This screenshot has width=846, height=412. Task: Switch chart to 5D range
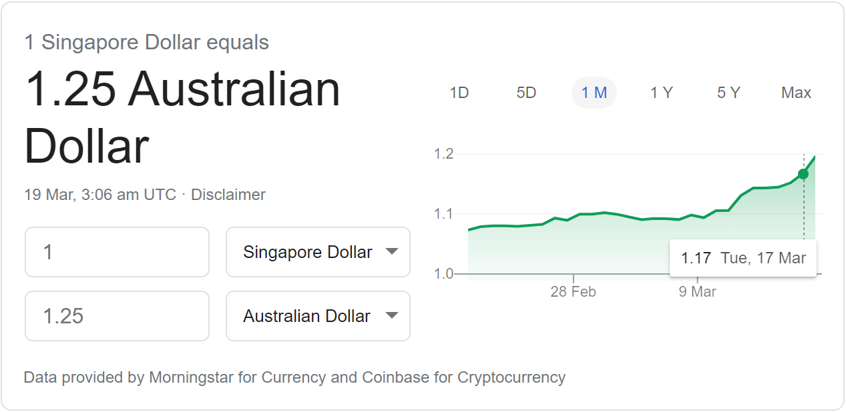[526, 93]
